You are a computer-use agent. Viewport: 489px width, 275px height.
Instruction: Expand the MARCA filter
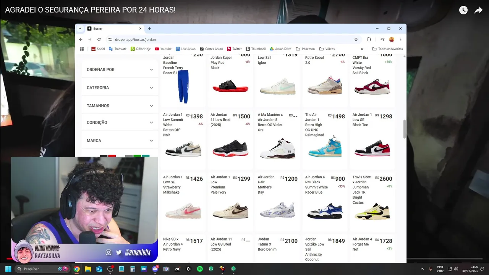[x=120, y=141]
